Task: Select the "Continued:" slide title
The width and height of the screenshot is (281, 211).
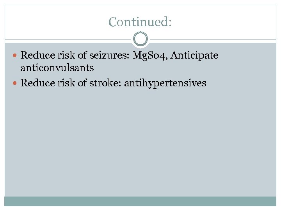Action: 140,21
